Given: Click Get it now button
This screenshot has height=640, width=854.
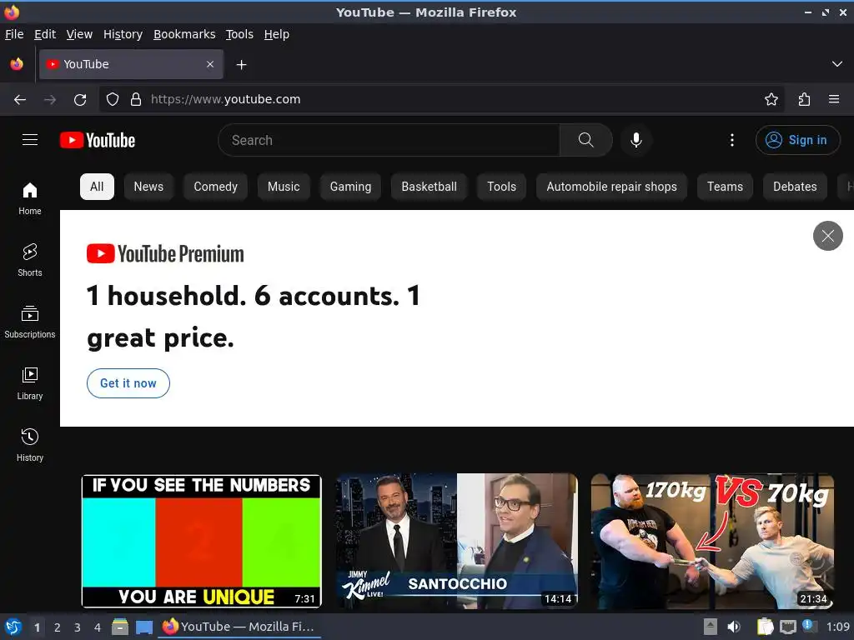Looking at the screenshot, I should coord(128,383).
